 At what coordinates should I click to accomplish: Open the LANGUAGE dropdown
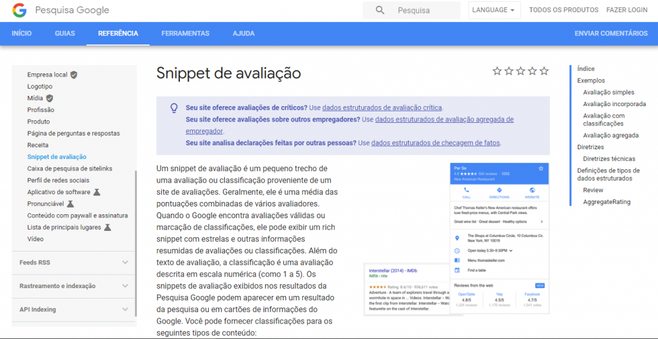click(x=494, y=10)
